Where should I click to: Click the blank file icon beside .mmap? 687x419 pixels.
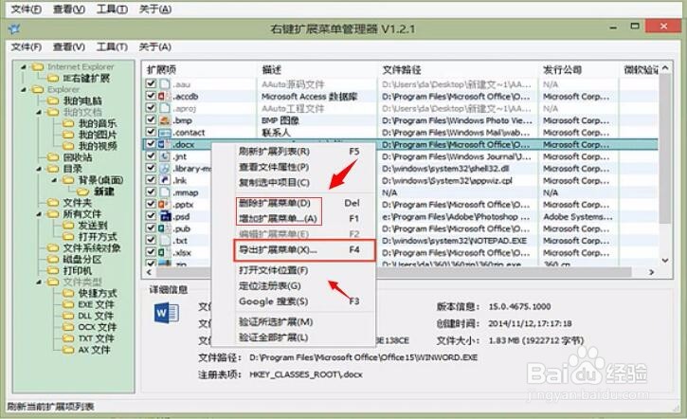pos(164,192)
